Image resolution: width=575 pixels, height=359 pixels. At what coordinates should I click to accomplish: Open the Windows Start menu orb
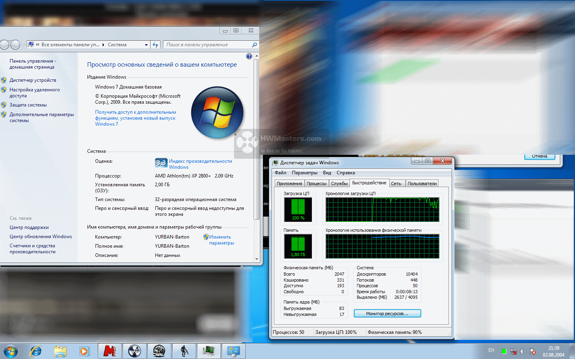click(x=11, y=351)
